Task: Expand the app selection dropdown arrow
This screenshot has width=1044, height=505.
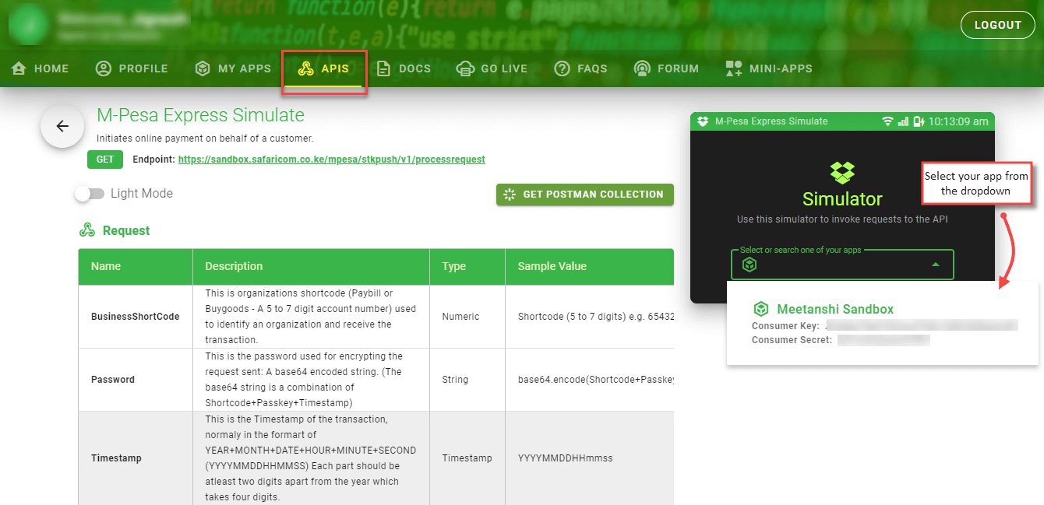Action: 936,265
